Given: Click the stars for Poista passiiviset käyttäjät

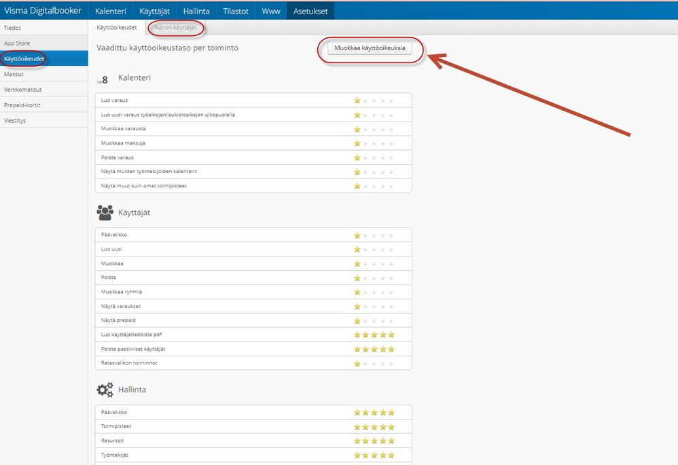Looking at the screenshot, I should [374, 349].
